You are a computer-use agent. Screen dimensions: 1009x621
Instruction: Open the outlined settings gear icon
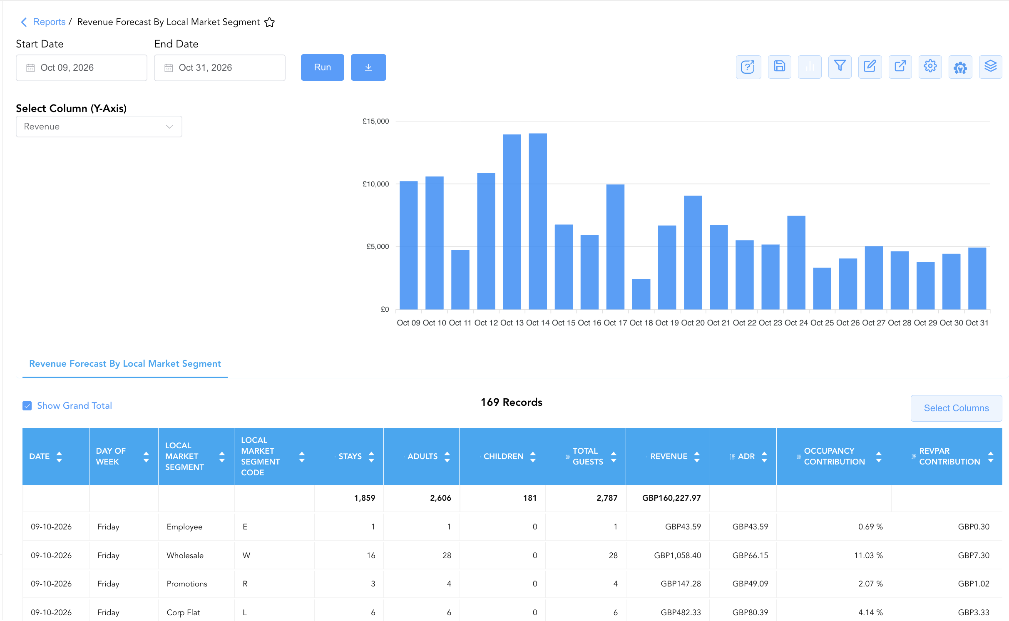[x=930, y=67]
